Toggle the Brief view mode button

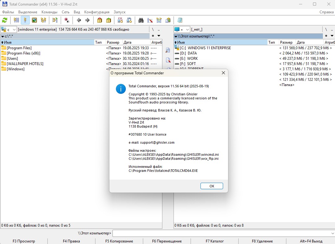tap(16, 20)
